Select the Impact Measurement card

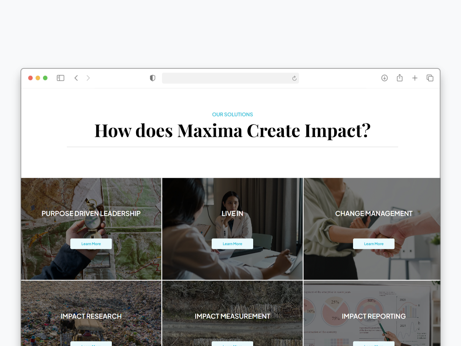coord(232,313)
